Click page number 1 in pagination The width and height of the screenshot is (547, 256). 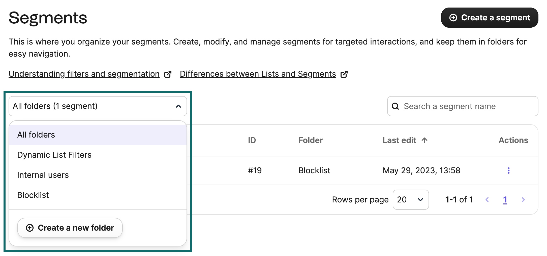coord(505,200)
